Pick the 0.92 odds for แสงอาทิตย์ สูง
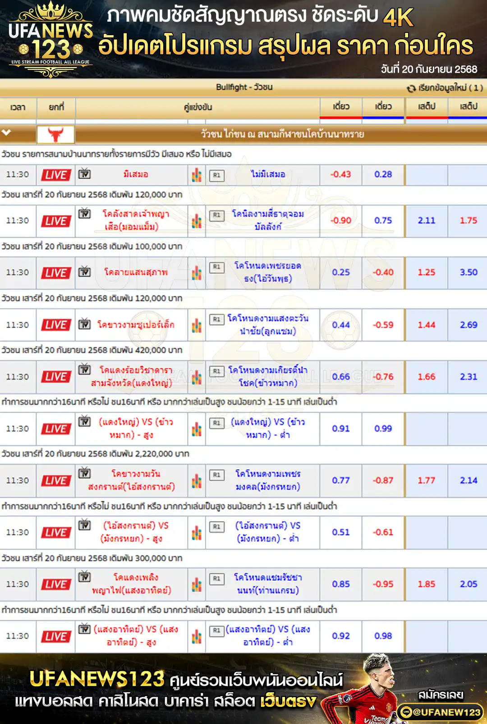This screenshot has width=487, height=724. tap(341, 636)
